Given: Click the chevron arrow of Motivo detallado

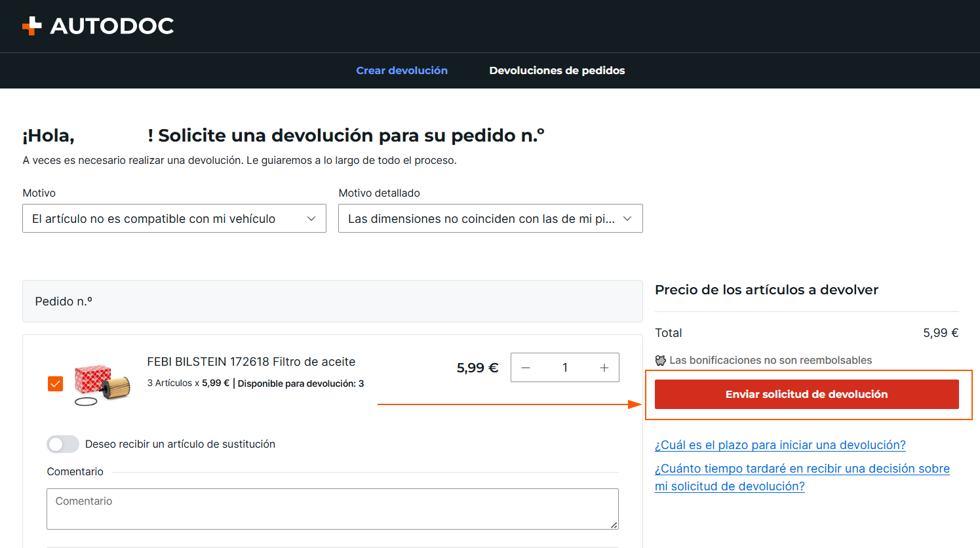Looking at the screenshot, I should click(627, 219).
